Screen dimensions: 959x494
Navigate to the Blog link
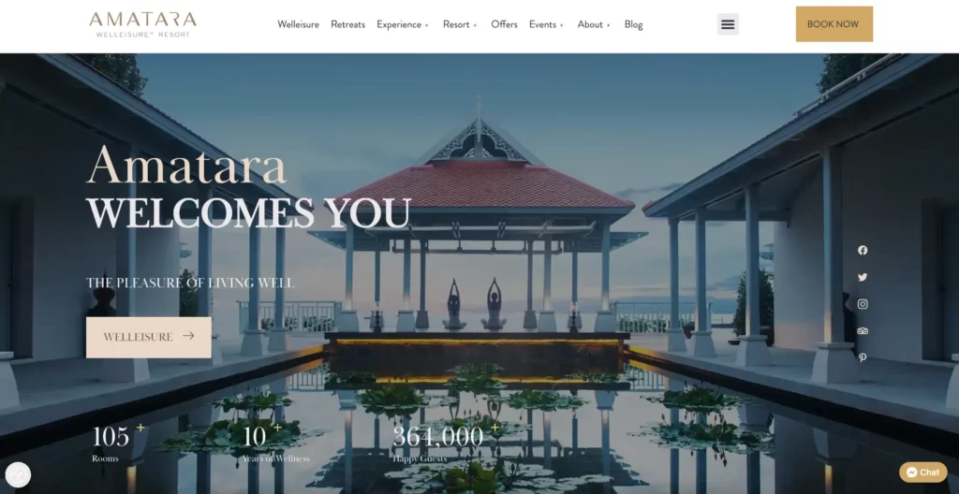tap(633, 24)
